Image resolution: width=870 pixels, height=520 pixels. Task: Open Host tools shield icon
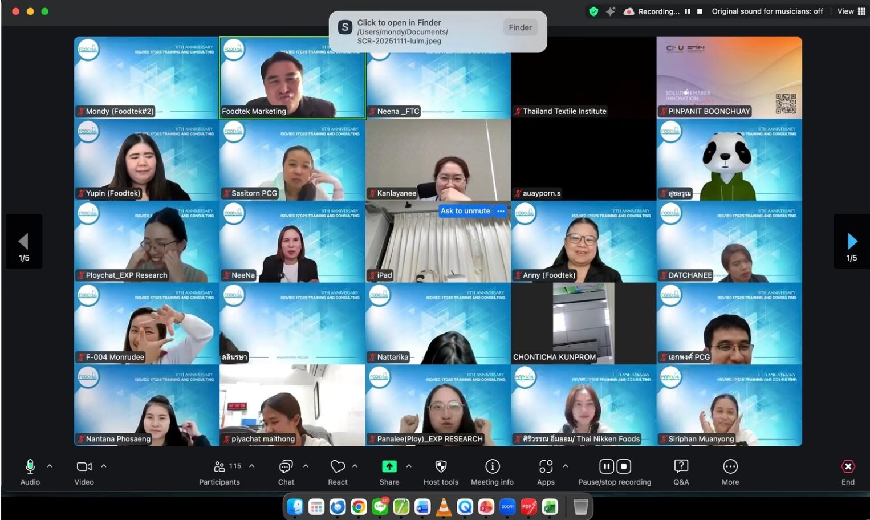(x=441, y=467)
